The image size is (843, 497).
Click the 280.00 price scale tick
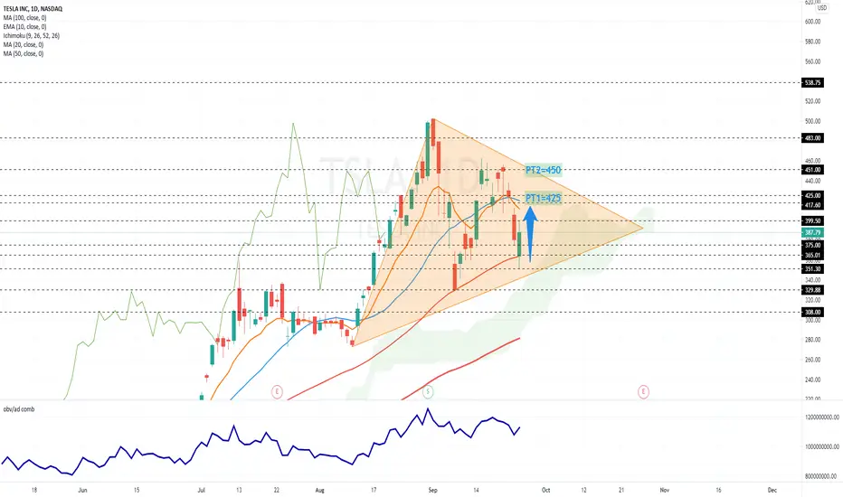tap(812, 340)
